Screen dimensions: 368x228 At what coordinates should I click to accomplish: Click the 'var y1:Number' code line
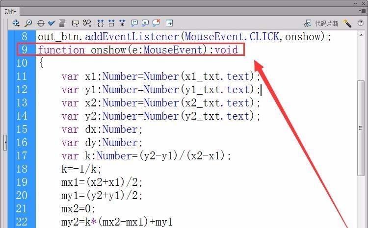(x=161, y=89)
